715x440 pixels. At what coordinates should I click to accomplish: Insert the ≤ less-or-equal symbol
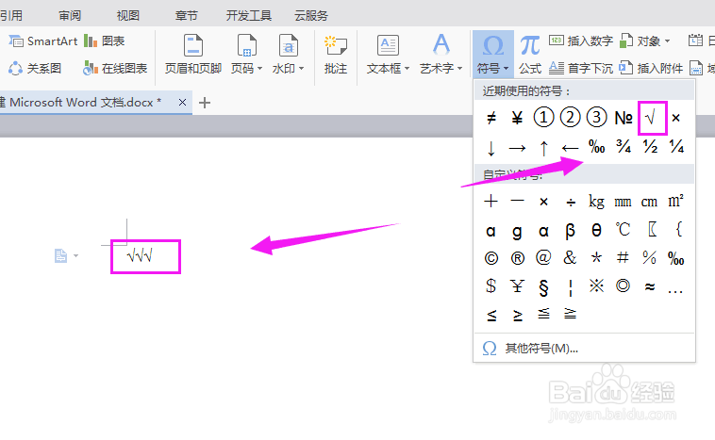(491, 315)
